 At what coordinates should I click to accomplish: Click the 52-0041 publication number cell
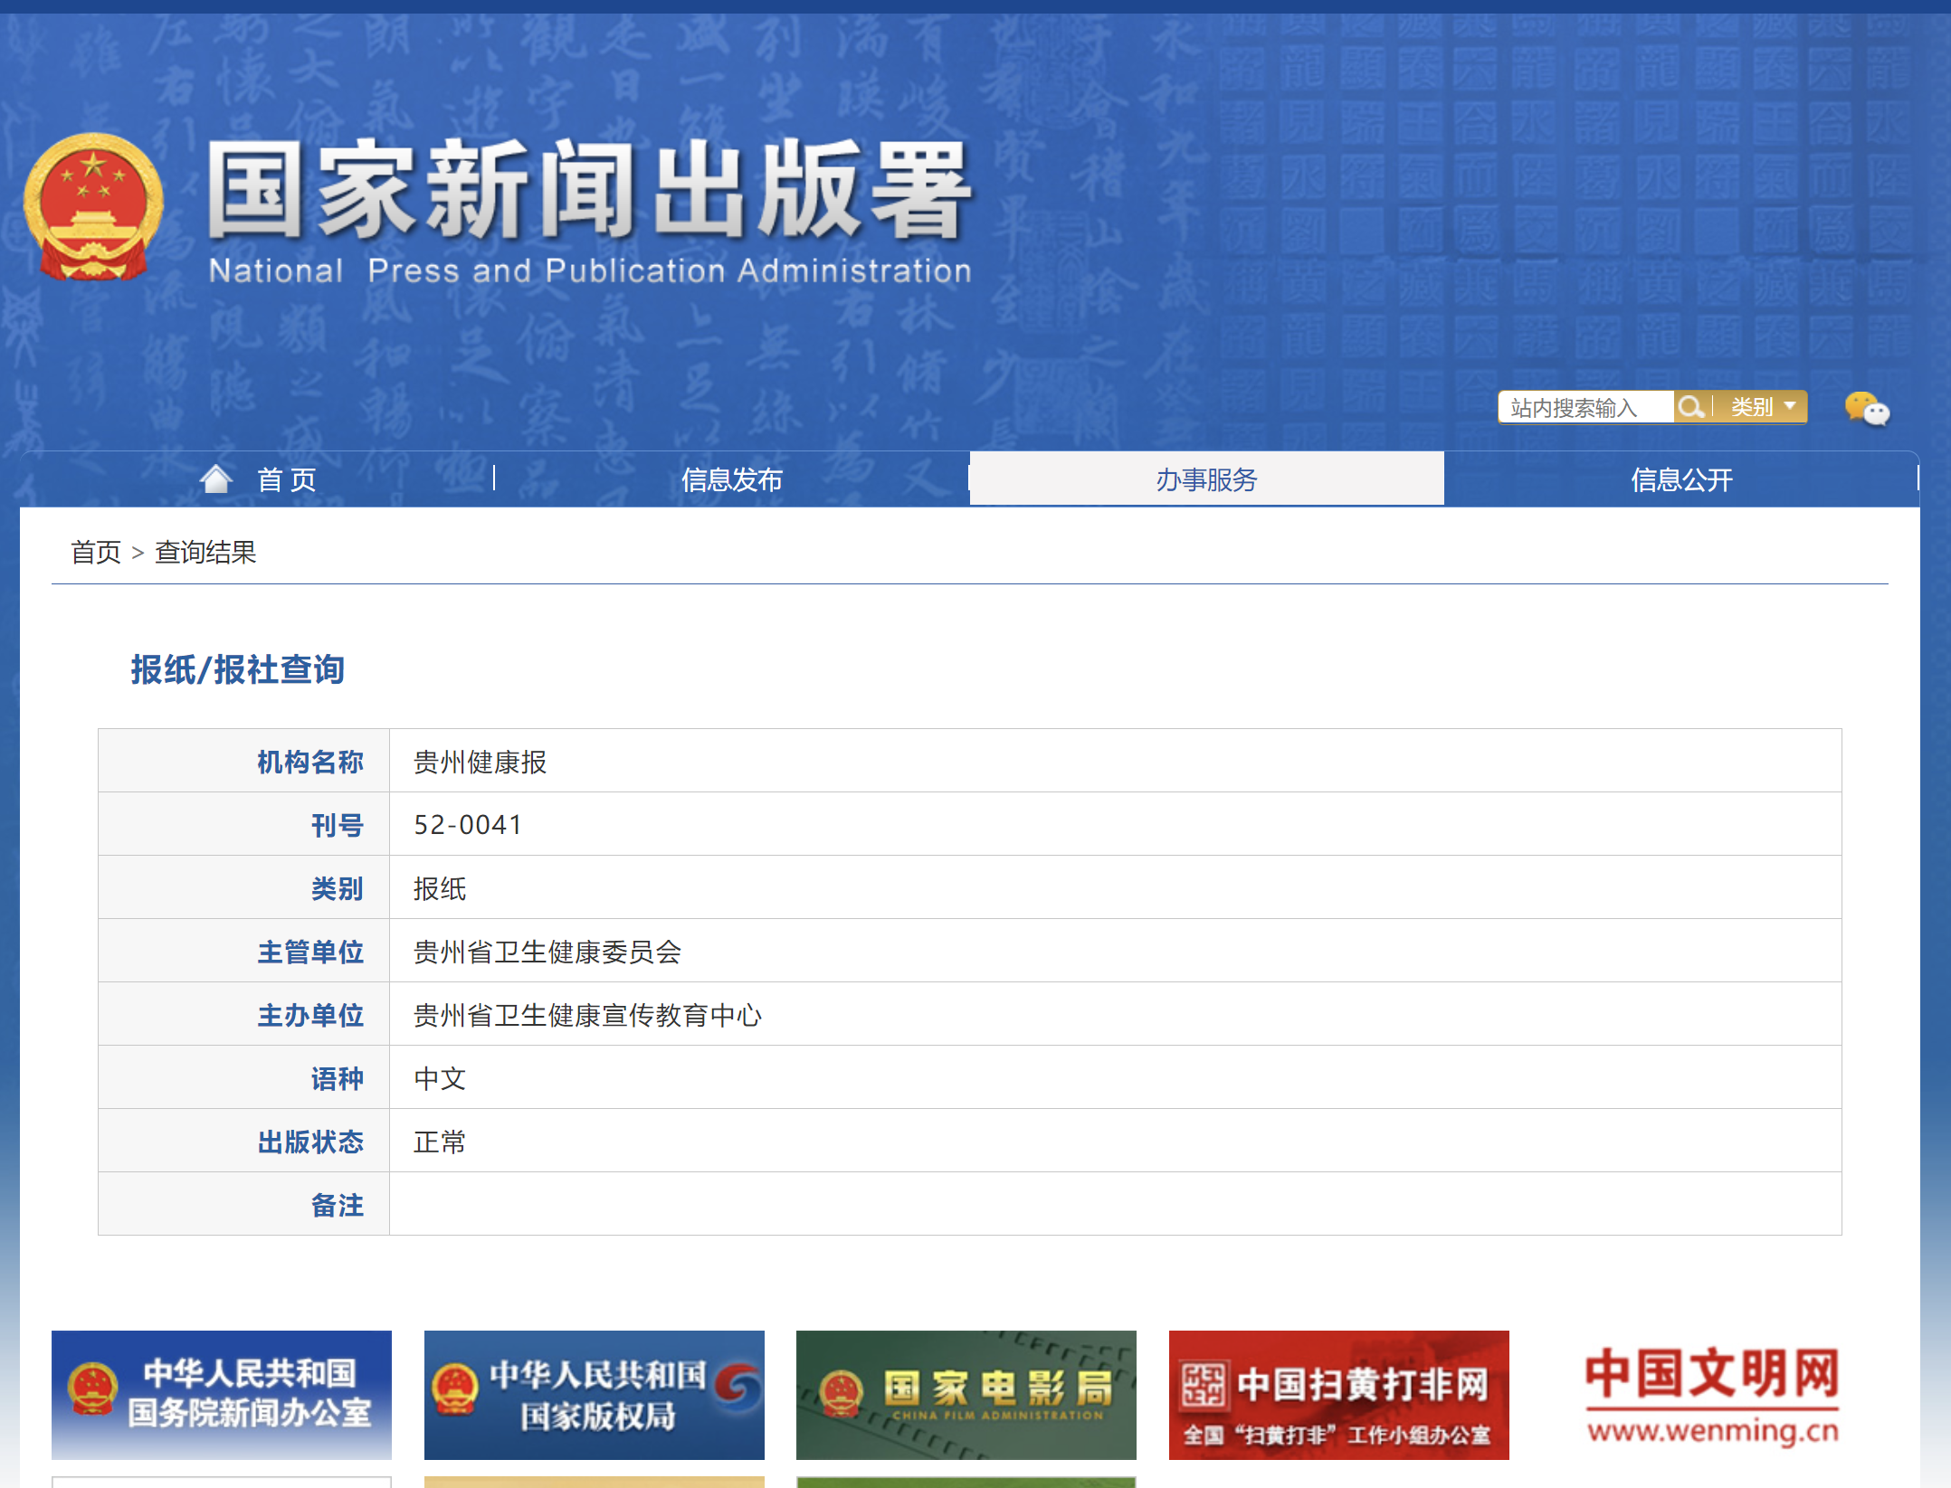click(x=468, y=825)
